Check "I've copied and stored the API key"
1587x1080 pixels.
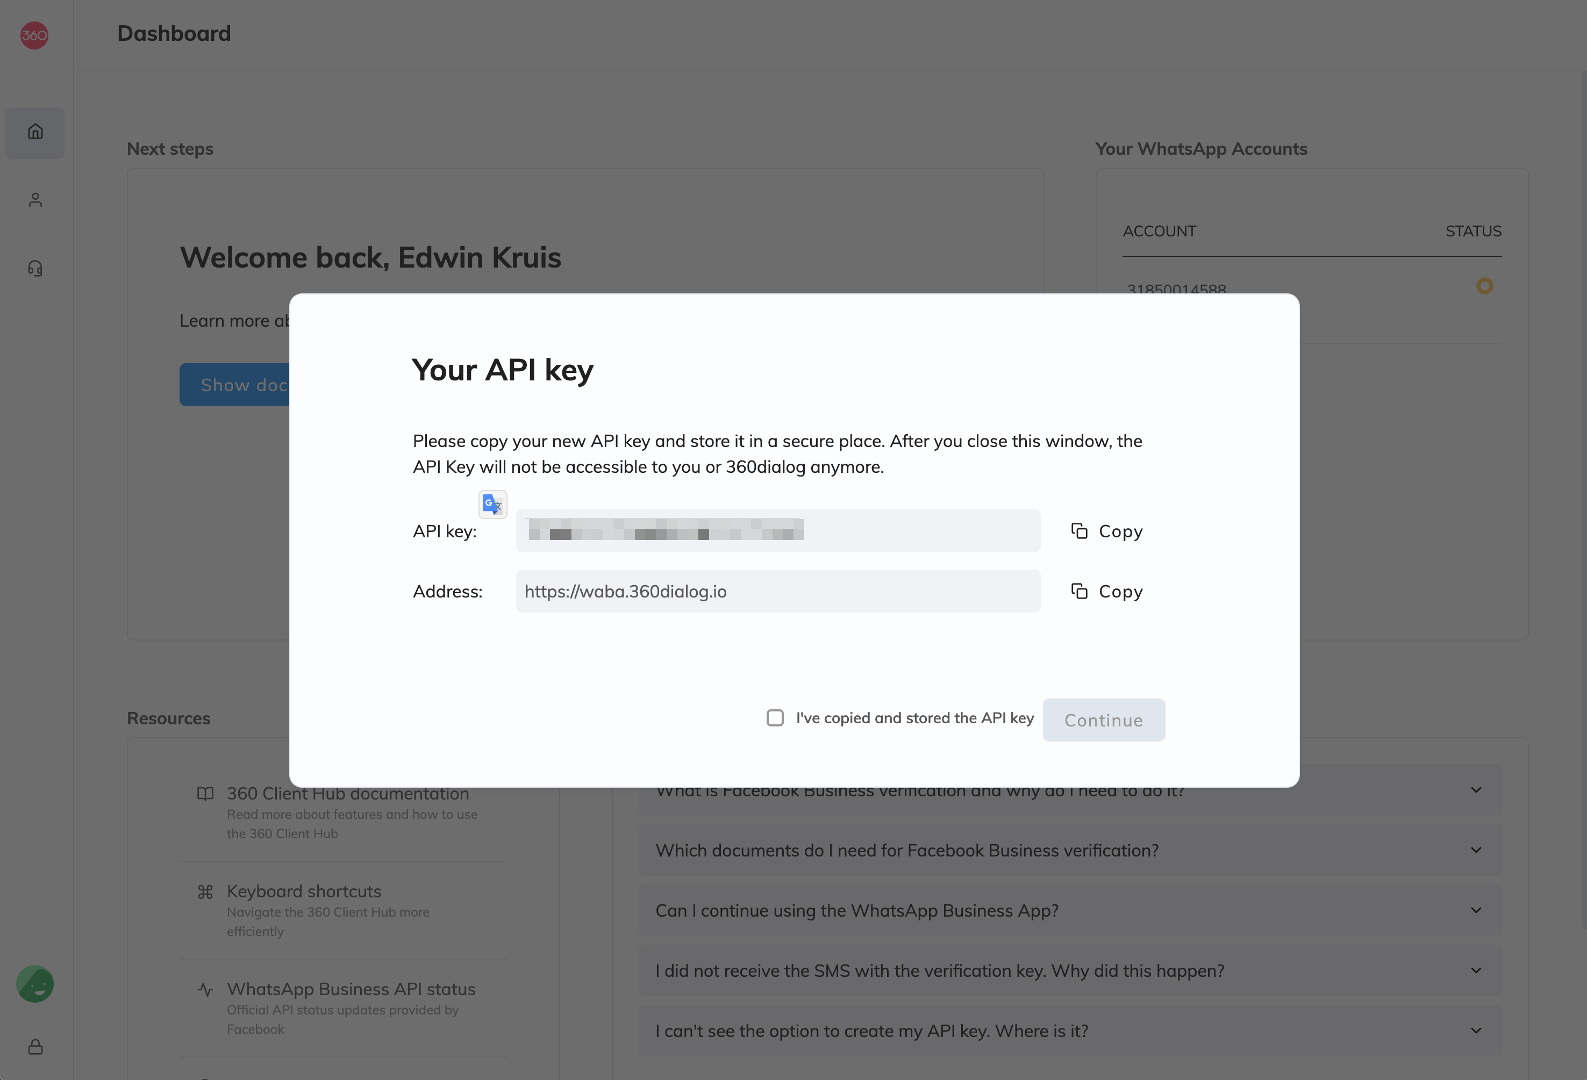[x=775, y=717]
